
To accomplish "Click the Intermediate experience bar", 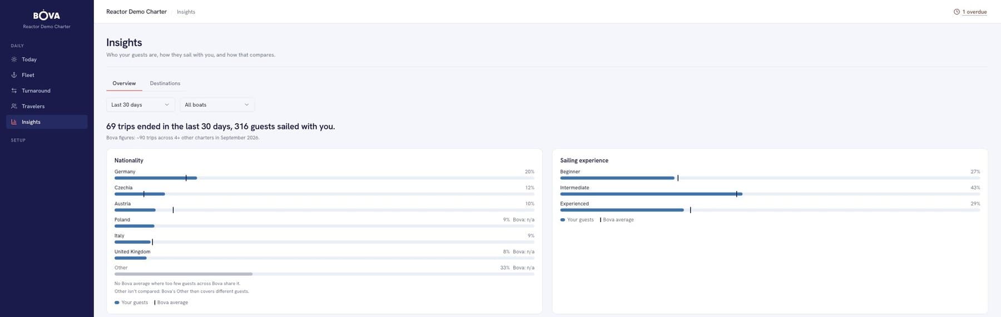I will pos(651,194).
